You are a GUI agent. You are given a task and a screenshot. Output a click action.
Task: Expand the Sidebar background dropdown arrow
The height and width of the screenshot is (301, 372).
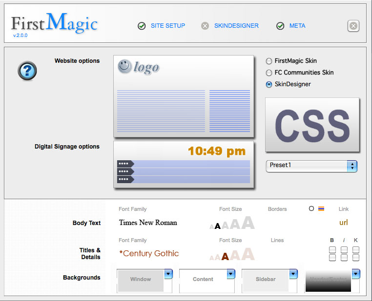293,274
